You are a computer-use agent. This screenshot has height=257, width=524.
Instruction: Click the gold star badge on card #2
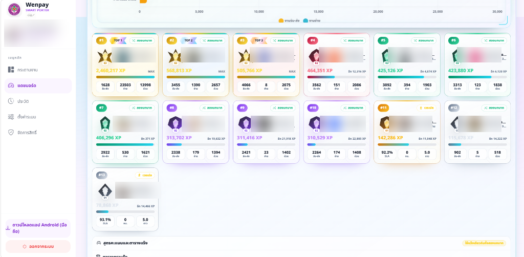(175, 57)
